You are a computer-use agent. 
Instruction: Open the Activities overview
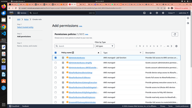(4, 1)
